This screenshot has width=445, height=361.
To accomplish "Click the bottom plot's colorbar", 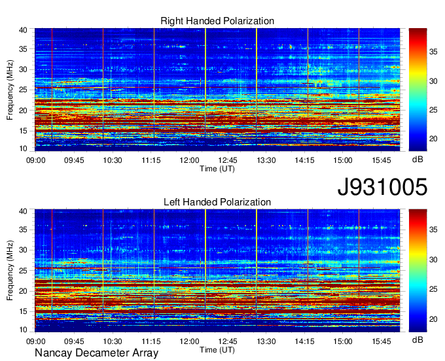I will tap(418, 271).
